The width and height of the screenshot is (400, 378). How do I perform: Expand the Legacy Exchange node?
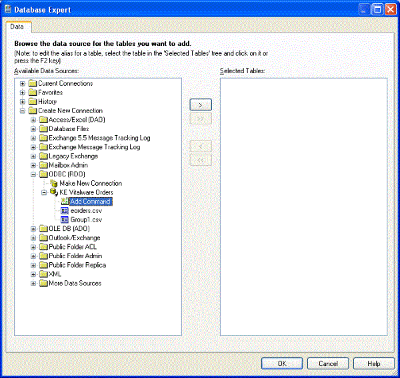point(33,156)
